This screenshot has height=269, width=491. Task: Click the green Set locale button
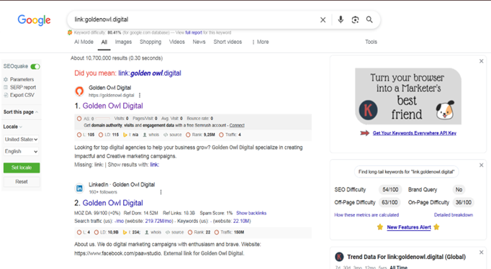[22, 168]
